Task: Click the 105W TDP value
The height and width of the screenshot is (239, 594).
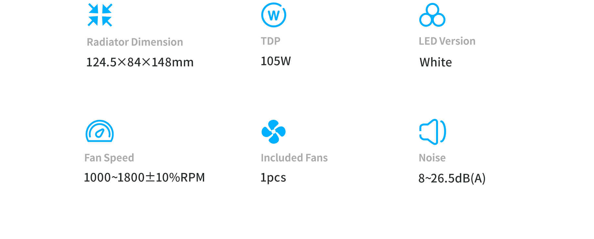Action: (x=276, y=61)
